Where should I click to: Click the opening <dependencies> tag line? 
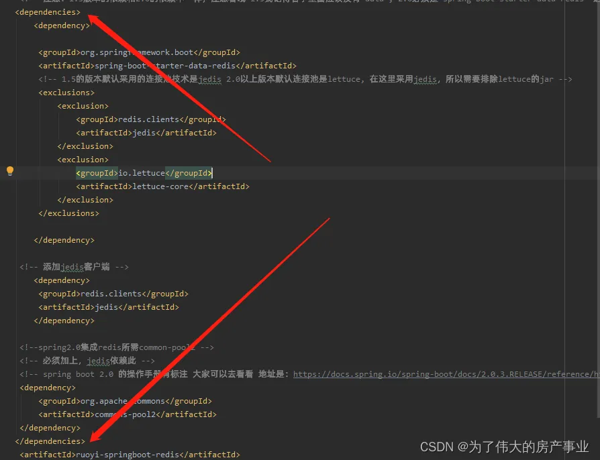[48, 12]
